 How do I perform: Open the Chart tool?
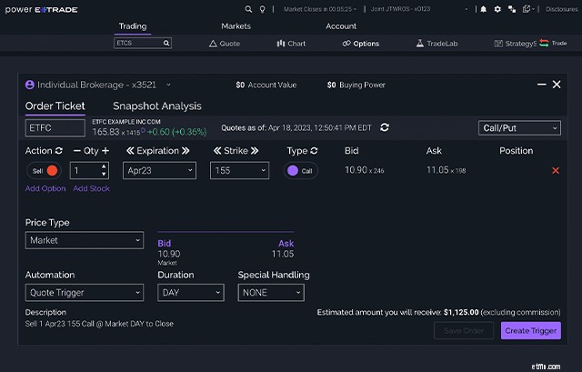[291, 44]
